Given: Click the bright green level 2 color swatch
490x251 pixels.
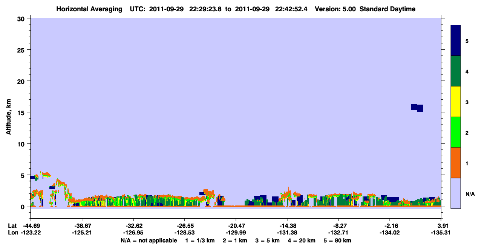Looking at the screenshot, I should click(456, 132).
